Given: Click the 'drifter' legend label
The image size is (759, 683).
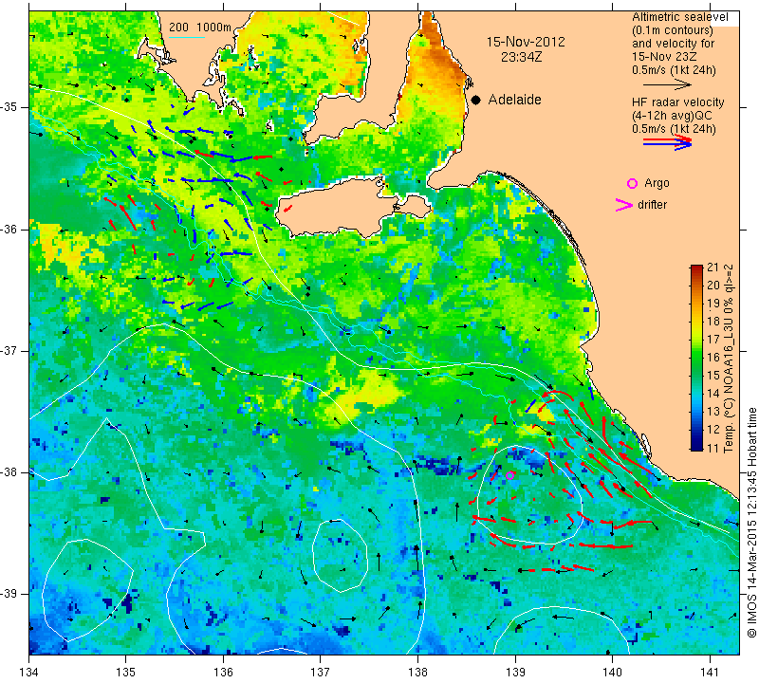Looking at the screenshot, I should [652, 204].
